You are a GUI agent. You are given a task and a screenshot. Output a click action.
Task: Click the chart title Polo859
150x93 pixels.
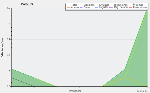pyautogui.click(x=27, y=4)
